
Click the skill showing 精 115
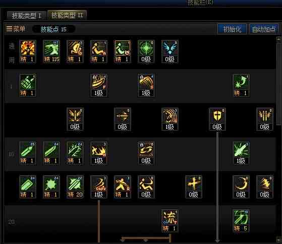click(51, 52)
